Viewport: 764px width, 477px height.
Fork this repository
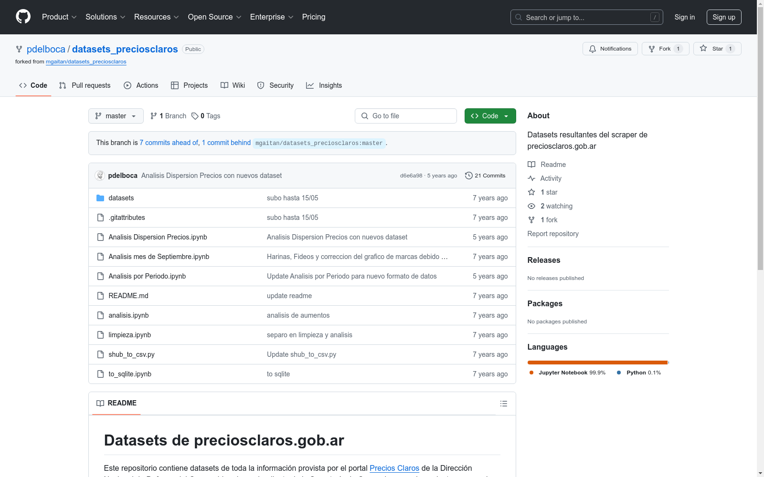click(x=665, y=49)
